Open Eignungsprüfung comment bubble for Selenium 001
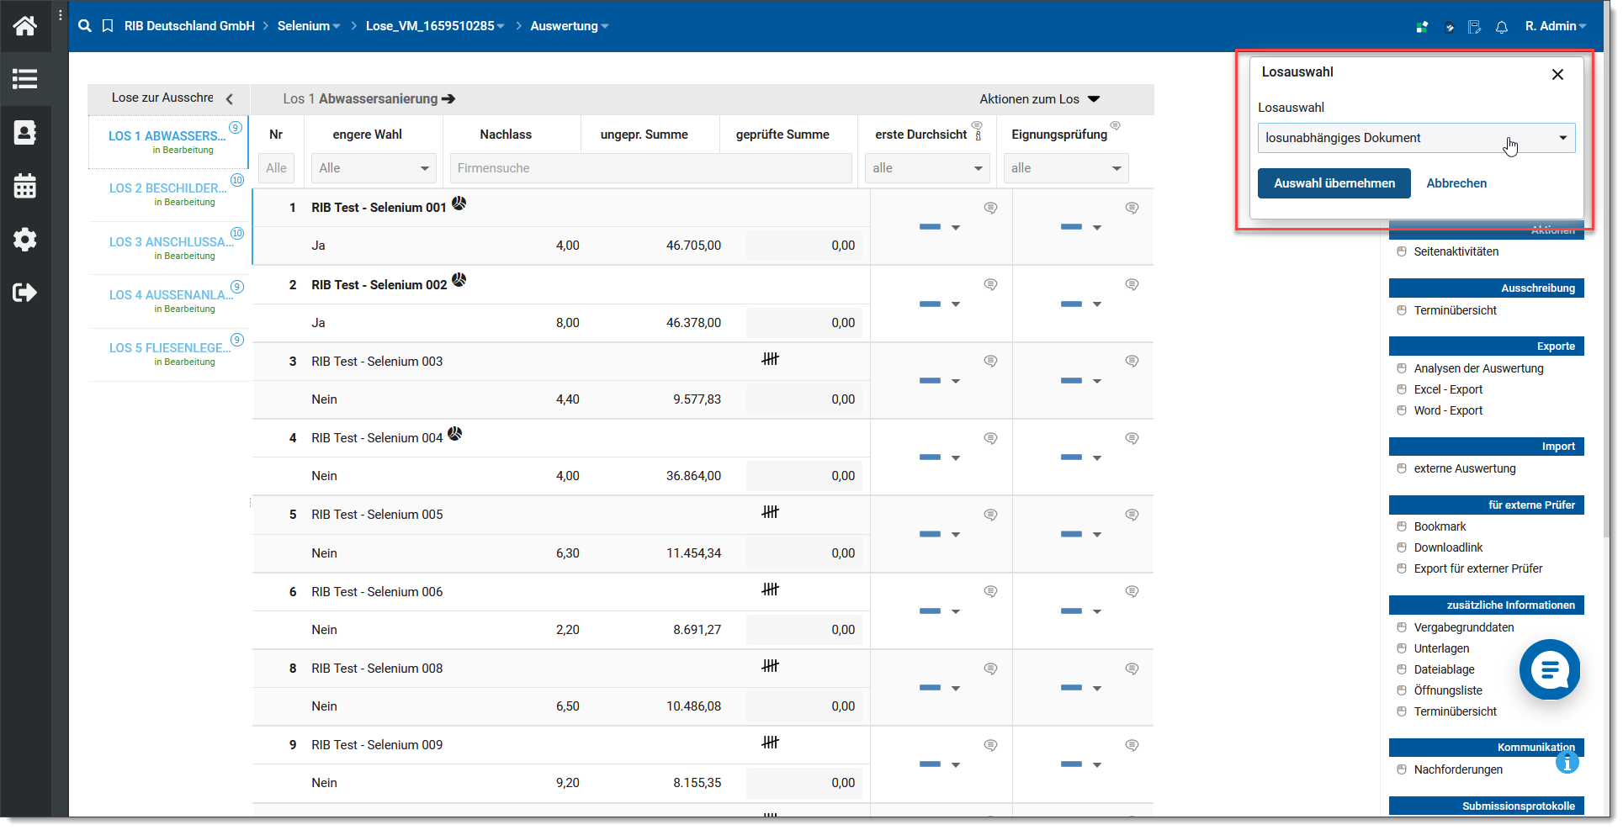The width and height of the screenshot is (1623, 830). [1132, 208]
